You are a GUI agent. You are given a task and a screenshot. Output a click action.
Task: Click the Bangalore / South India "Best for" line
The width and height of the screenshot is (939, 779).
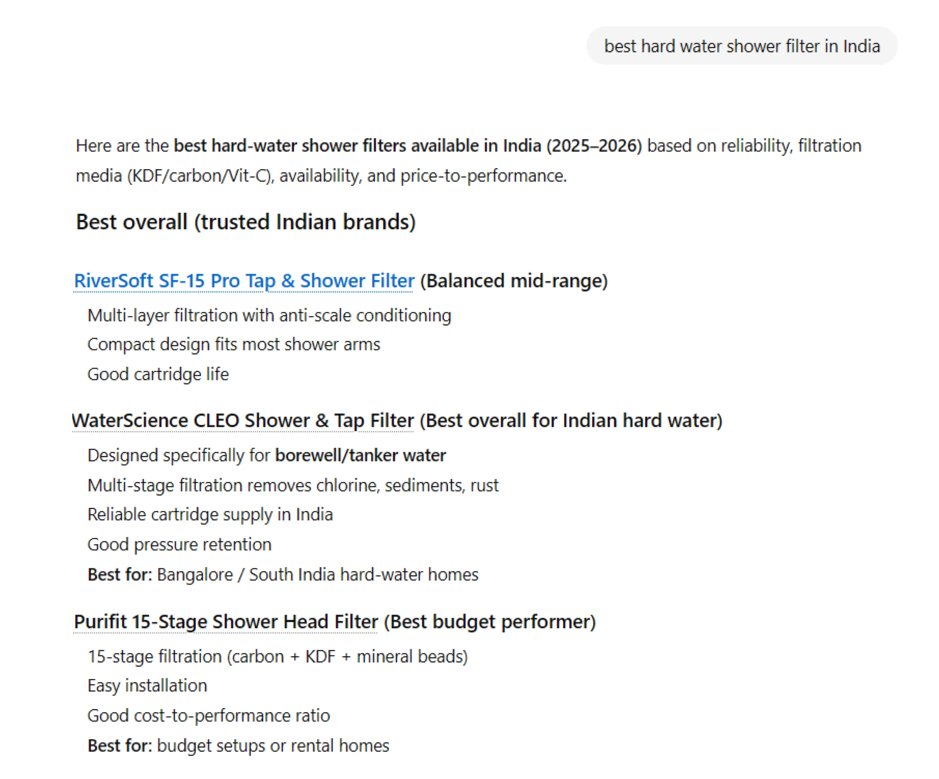[282, 575]
